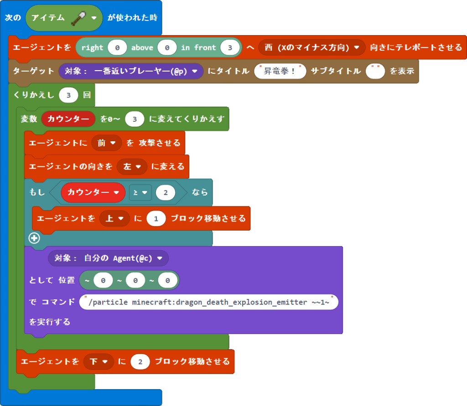Change the comparison value 2

coord(165,192)
